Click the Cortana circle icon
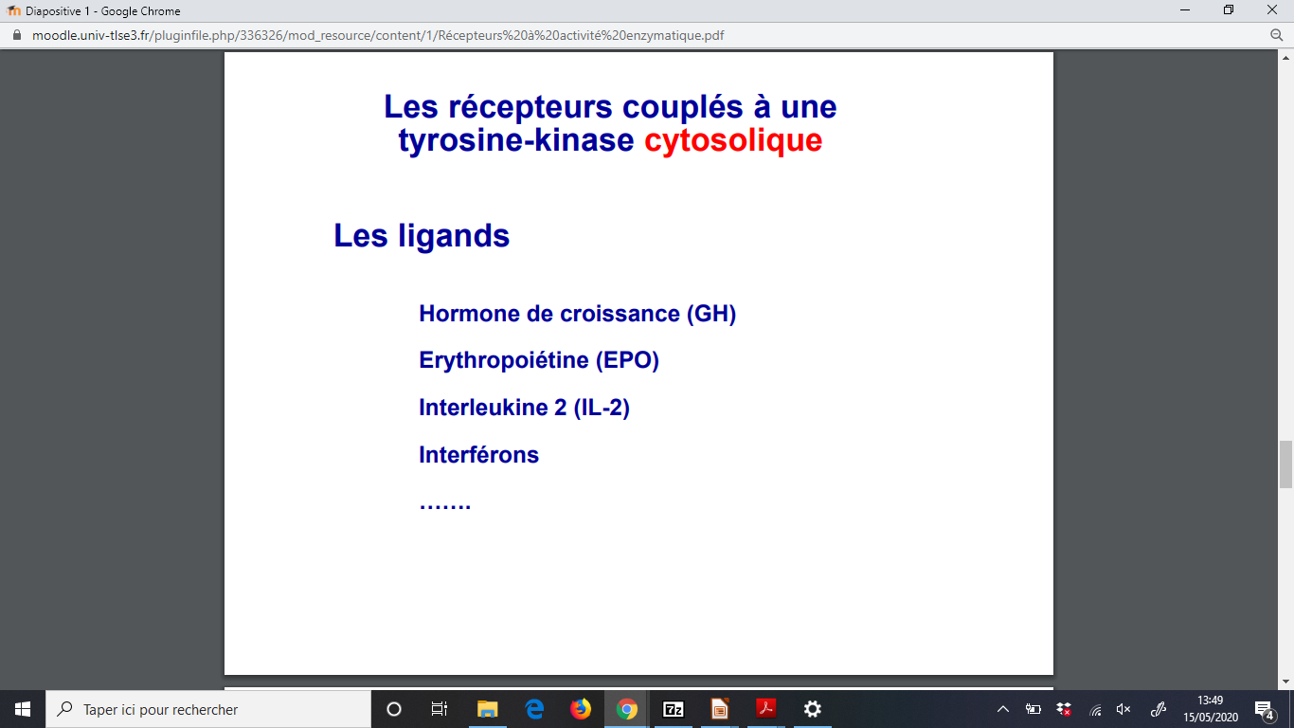 [x=394, y=709]
